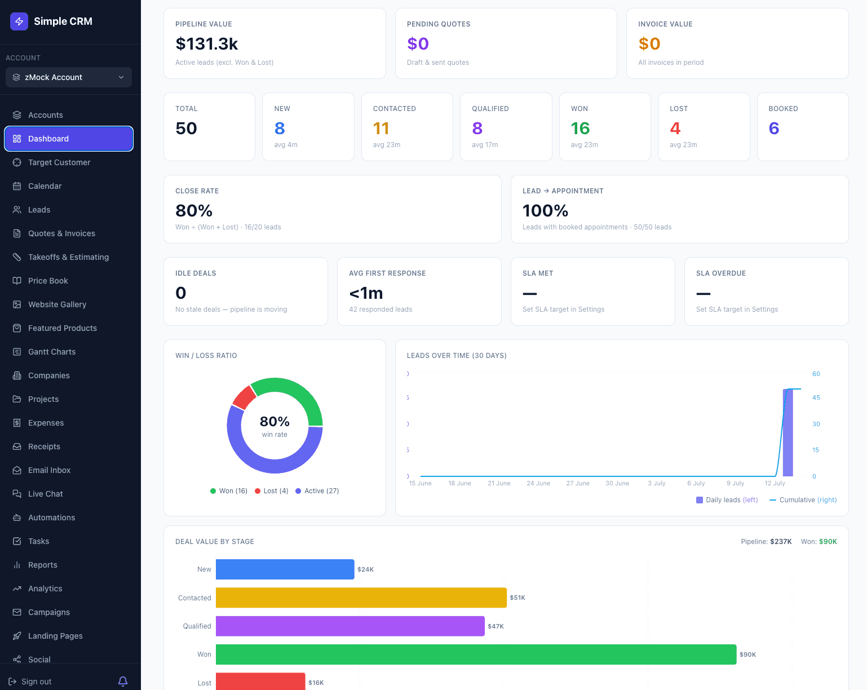The width and height of the screenshot is (867, 690).
Task: Click the Lead to Appointment 100% card
Action: pyautogui.click(x=680, y=209)
